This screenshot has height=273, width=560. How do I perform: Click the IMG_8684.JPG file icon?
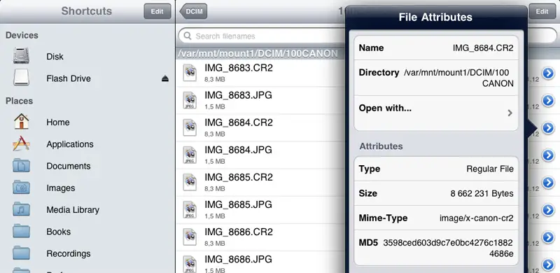(190, 155)
